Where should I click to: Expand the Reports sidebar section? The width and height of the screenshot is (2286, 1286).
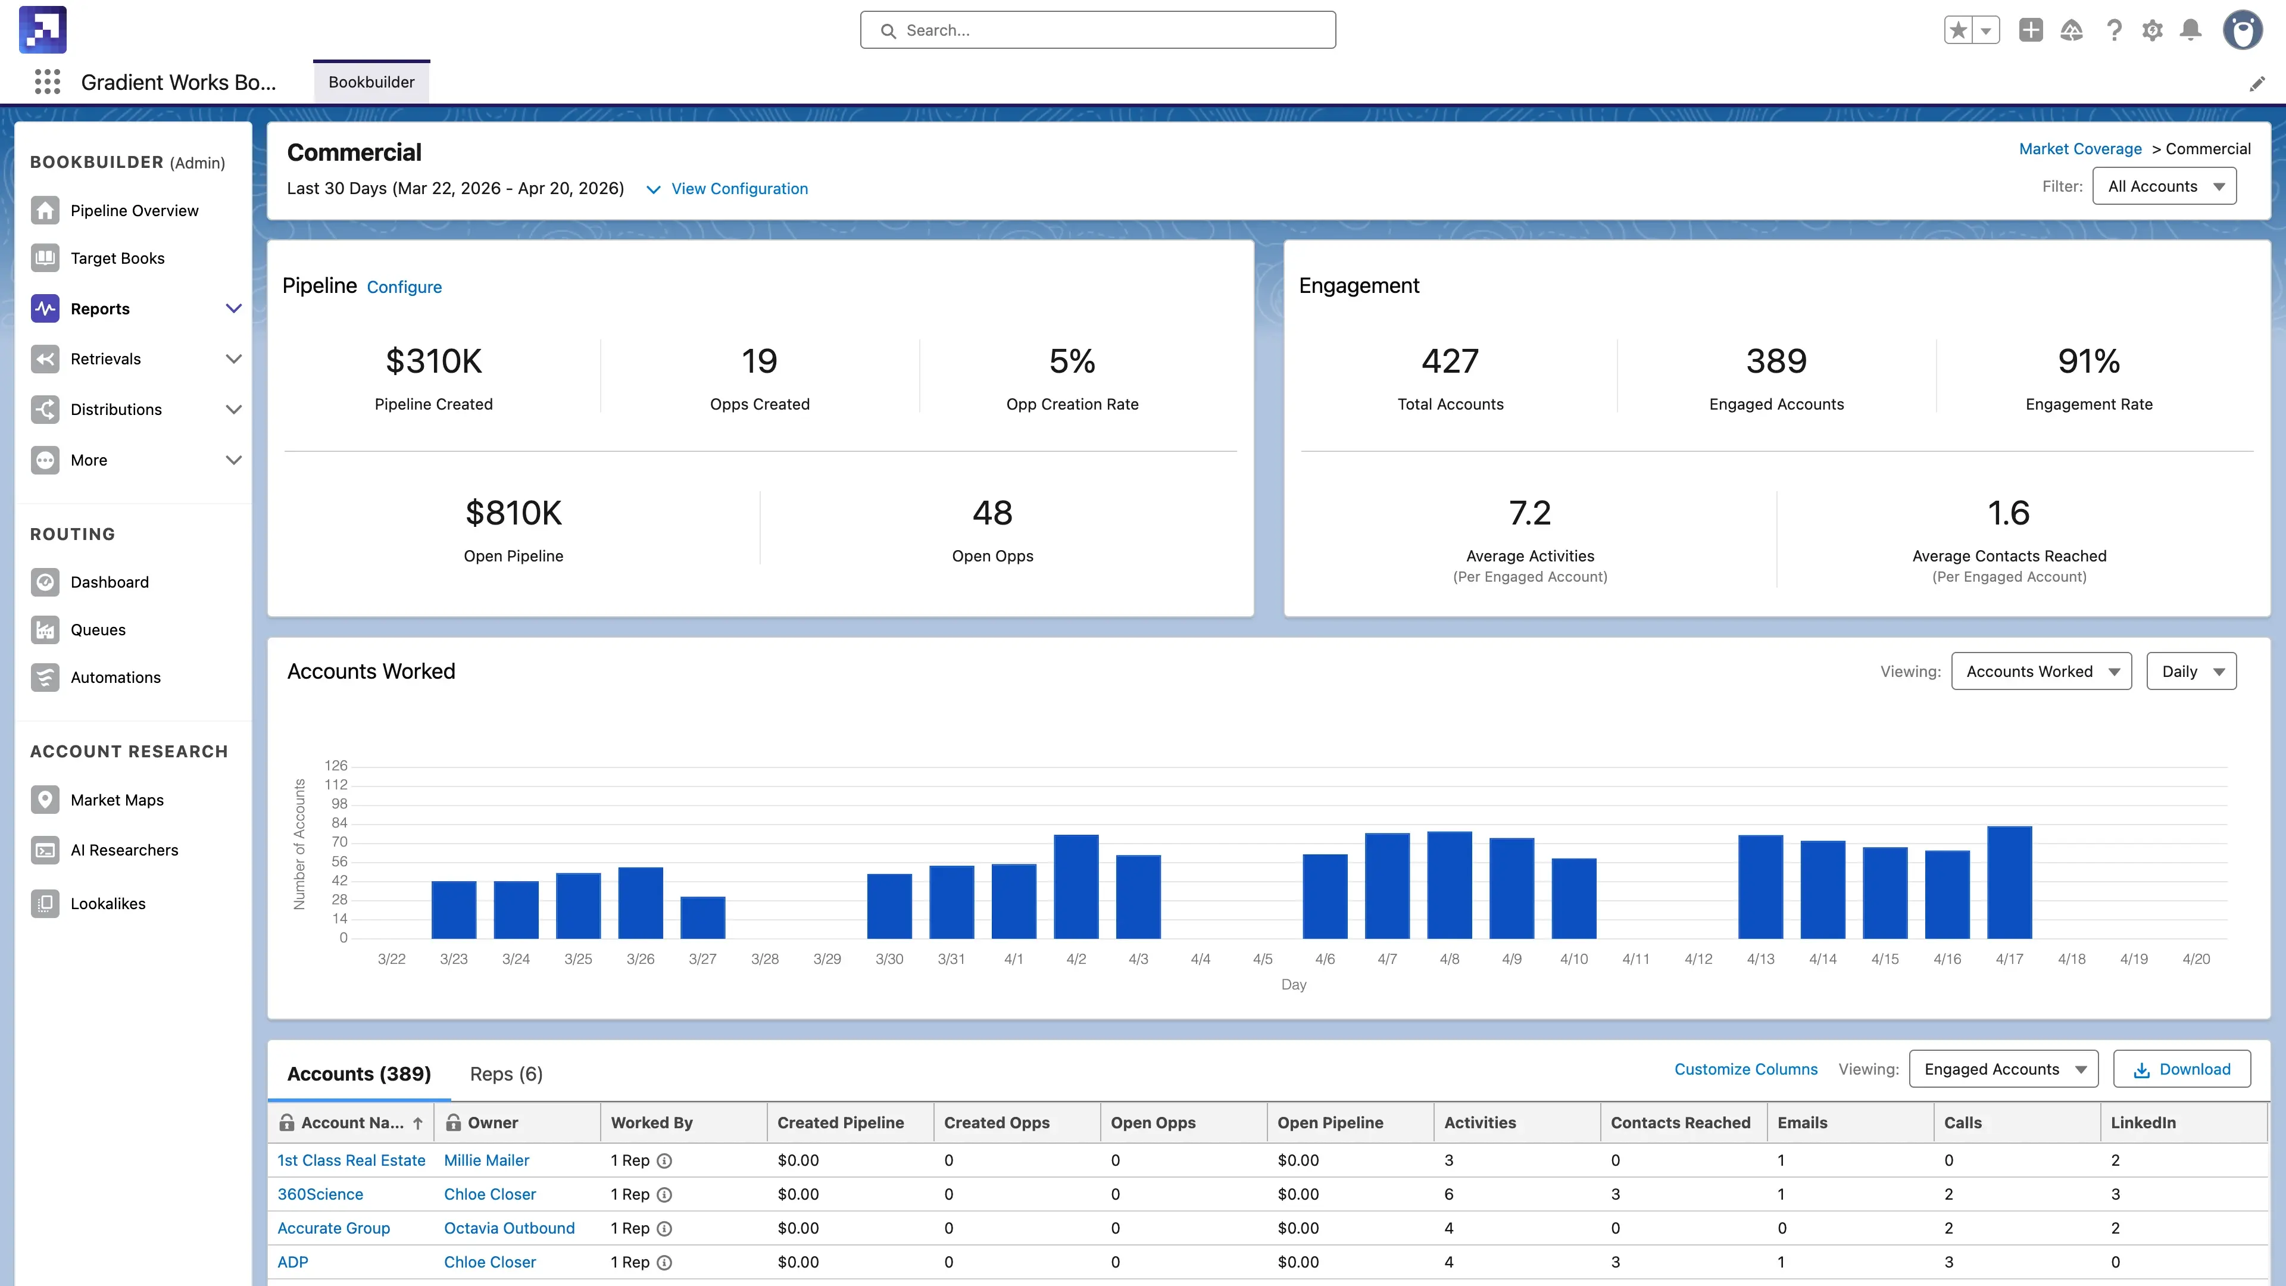233,309
